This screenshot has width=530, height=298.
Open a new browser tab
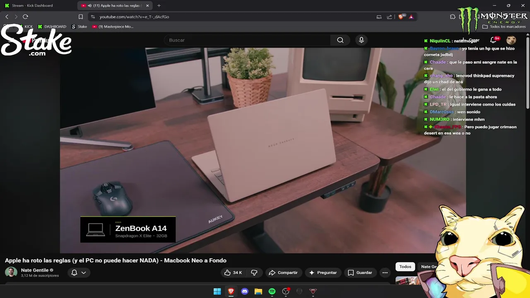pyautogui.click(x=159, y=5)
